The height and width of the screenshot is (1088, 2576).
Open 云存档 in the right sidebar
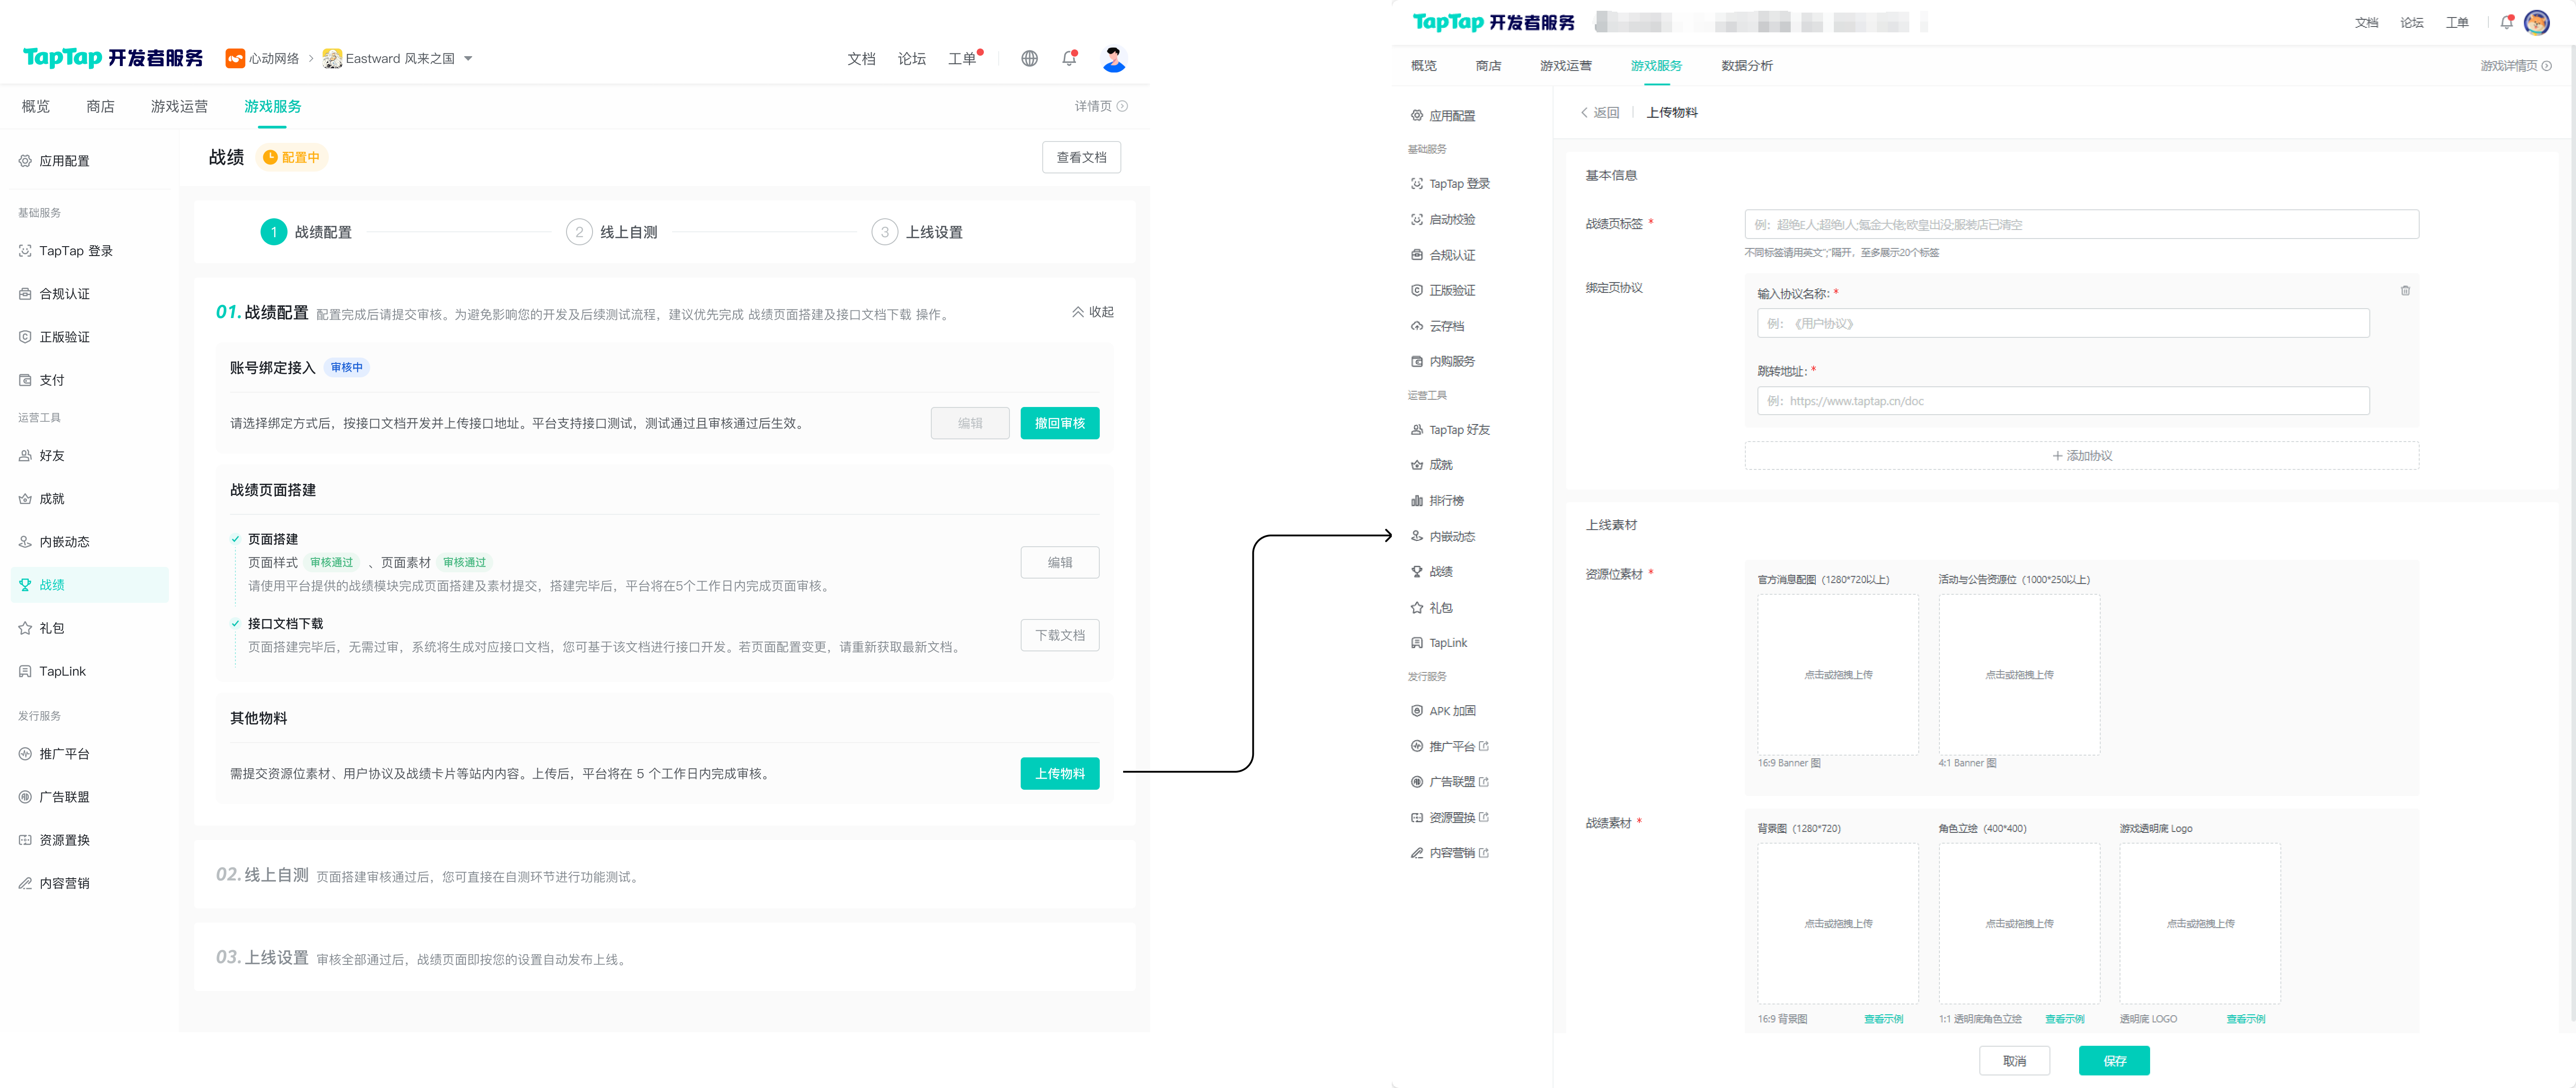(1446, 326)
